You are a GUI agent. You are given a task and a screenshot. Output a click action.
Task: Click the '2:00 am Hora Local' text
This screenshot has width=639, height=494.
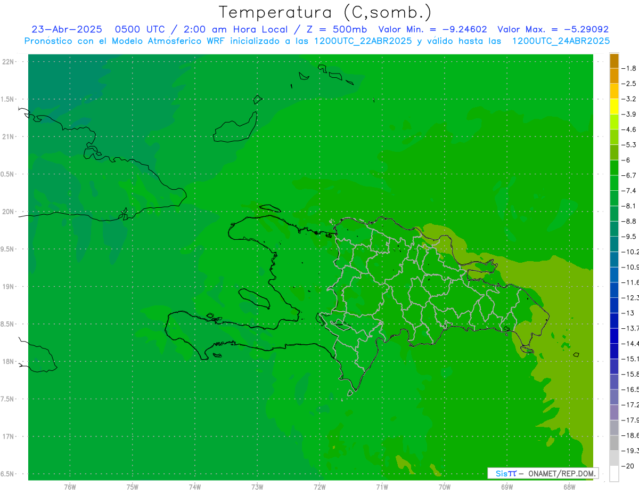[x=236, y=29]
